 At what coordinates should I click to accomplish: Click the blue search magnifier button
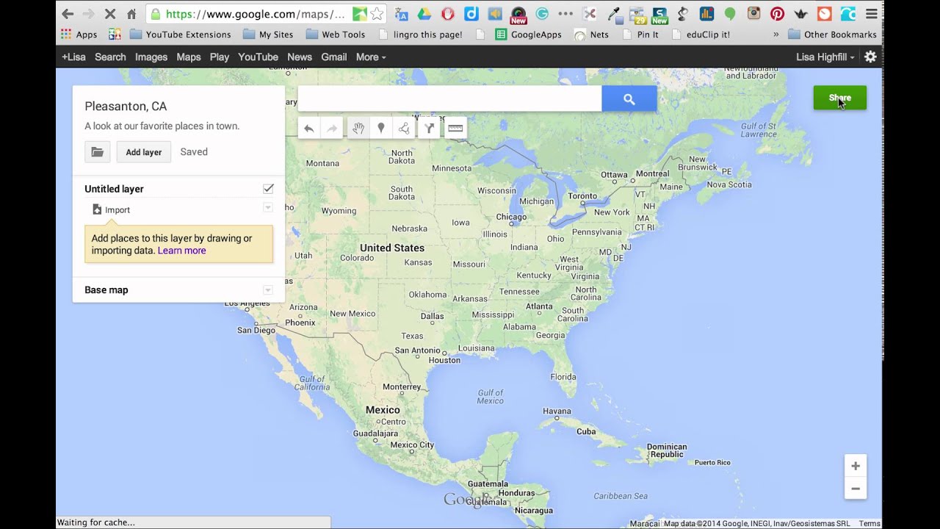pos(629,98)
